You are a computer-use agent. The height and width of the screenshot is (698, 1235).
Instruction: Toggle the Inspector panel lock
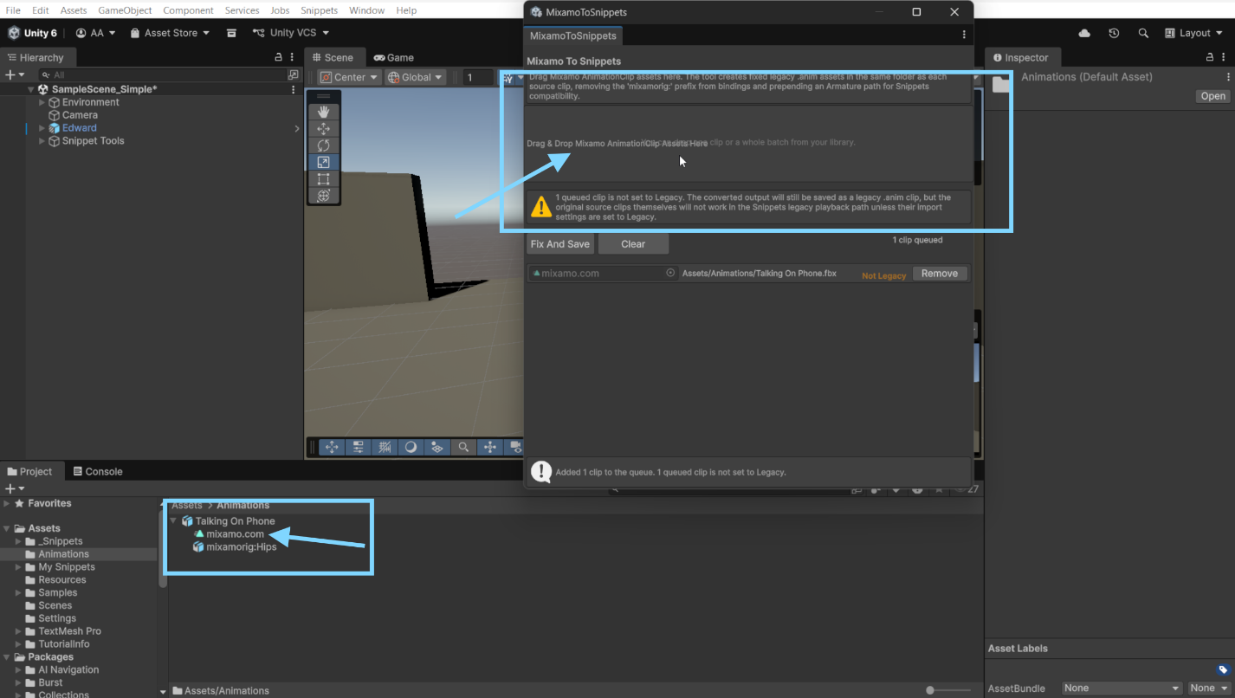click(1211, 57)
